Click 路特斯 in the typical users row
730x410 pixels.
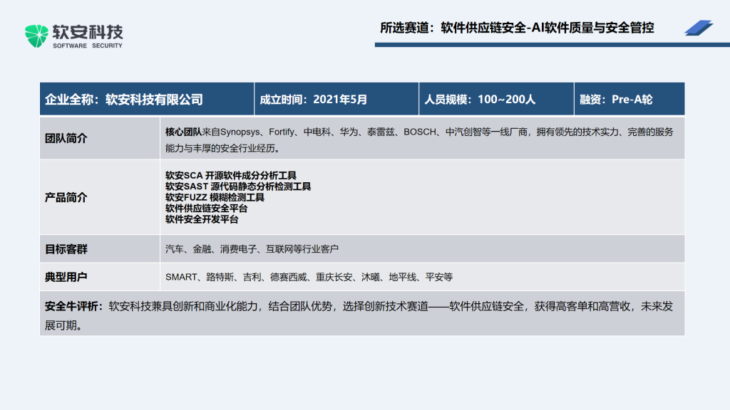[220, 277]
